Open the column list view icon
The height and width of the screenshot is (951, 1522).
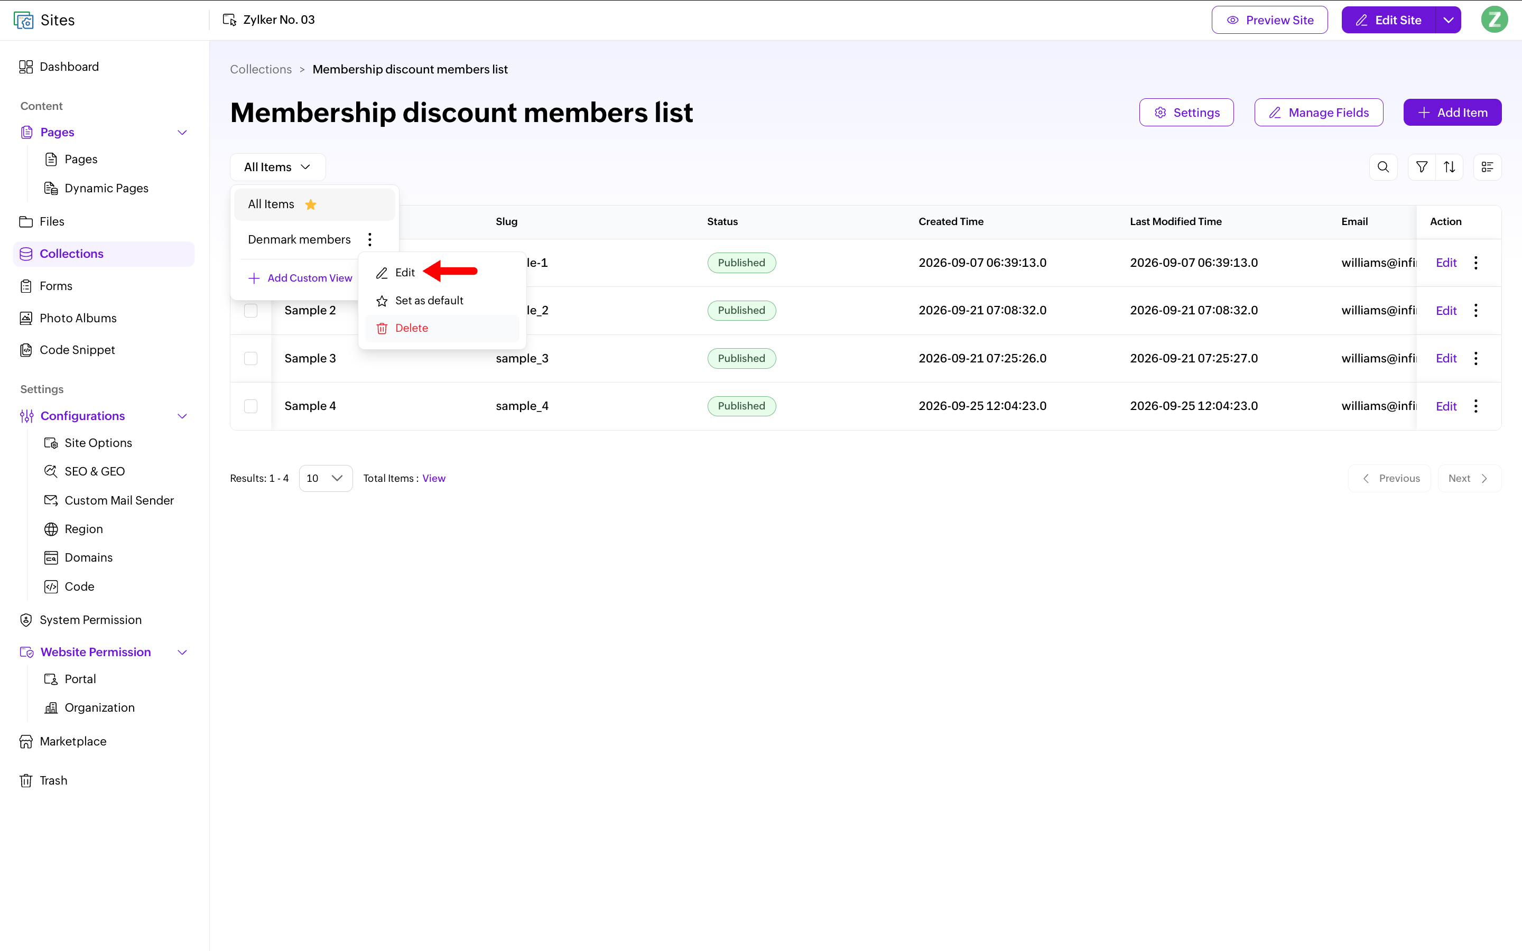[x=1488, y=166]
